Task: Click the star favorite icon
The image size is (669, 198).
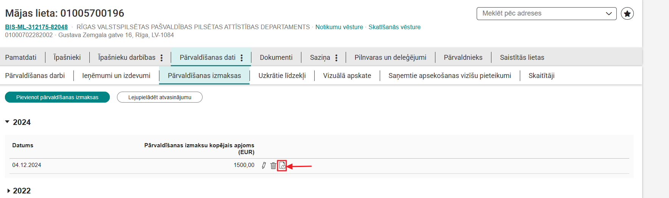Action: 627,14
